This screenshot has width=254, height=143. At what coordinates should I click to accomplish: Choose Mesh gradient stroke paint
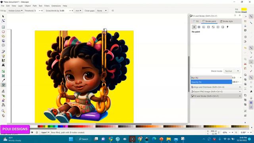tap(213, 27)
